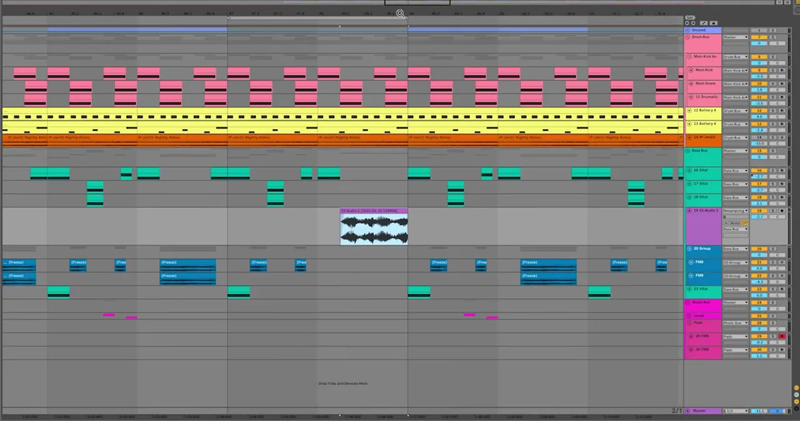Screen dimensions: 800x421
Task: Click the 2/1 grid value
Action: 677,410
